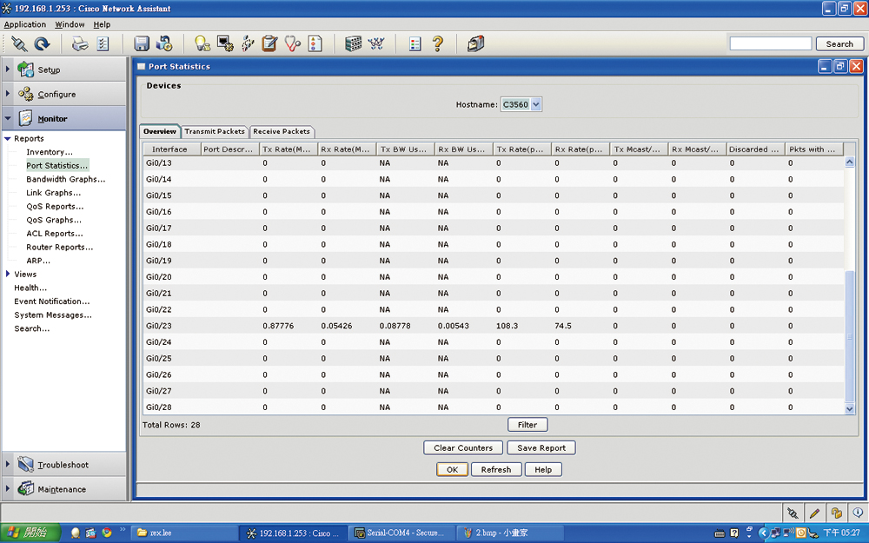
Task: Switch to the Receive Packets tab
Action: coord(282,131)
